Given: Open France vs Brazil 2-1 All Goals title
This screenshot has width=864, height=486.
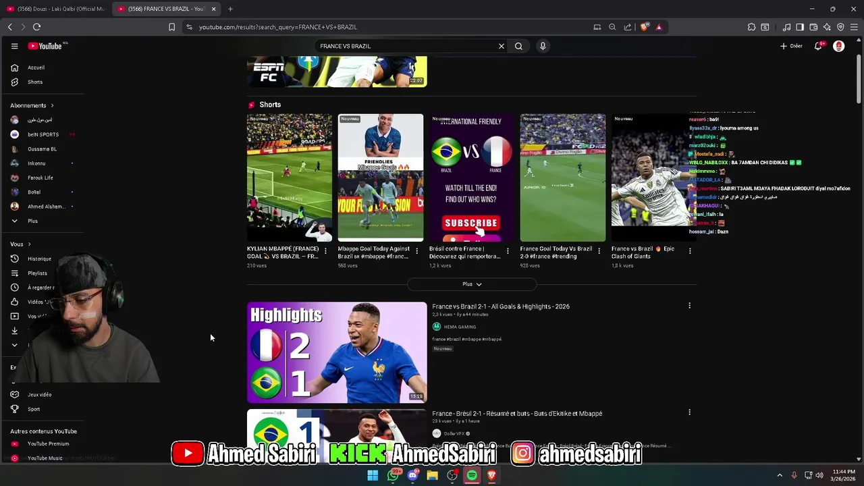Looking at the screenshot, I should point(501,306).
